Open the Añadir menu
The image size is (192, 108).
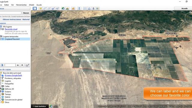point(31,5)
